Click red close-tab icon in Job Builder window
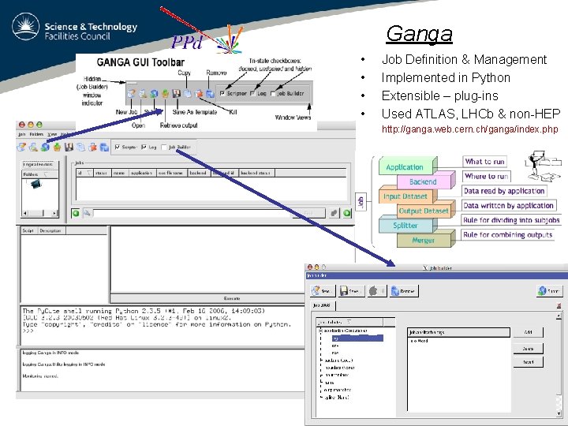This screenshot has width=568, height=426. [559, 306]
